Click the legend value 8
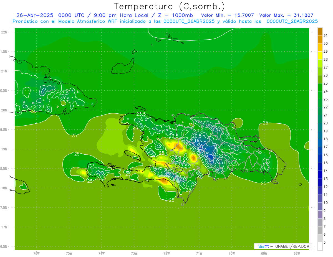The height and width of the screenshot is (257, 333). coord(325,218)
